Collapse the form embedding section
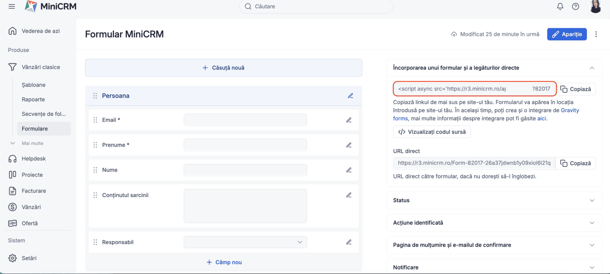610x274 pixels. pyautogui.click(x=592, y=68)
